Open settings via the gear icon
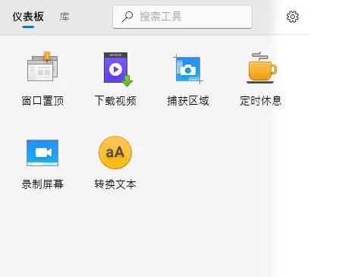The image size is (364, 277). pyautogui.click(x=293, y=17)
